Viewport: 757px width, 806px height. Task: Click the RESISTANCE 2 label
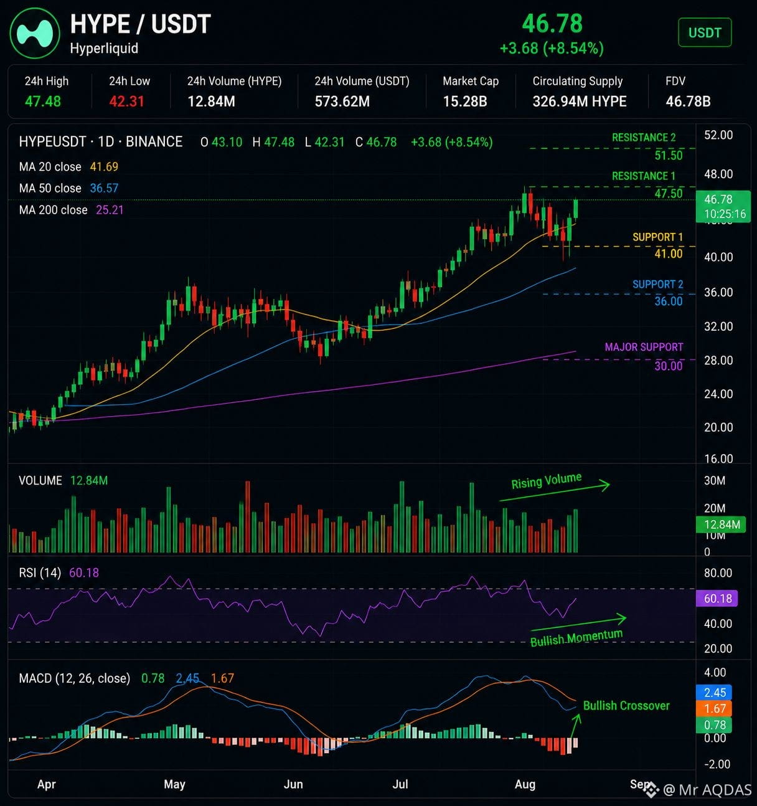tap(644, 138)
